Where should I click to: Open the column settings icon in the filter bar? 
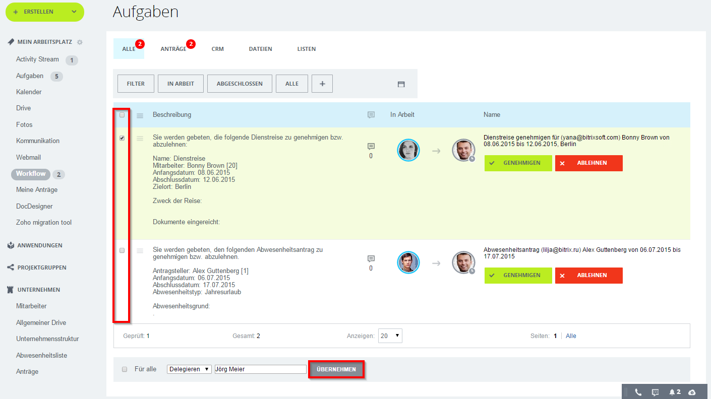click(x=401, y=84)
